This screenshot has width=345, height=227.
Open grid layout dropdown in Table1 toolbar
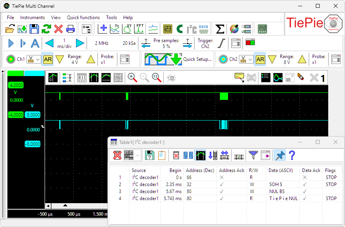click(x=132, y=155)
